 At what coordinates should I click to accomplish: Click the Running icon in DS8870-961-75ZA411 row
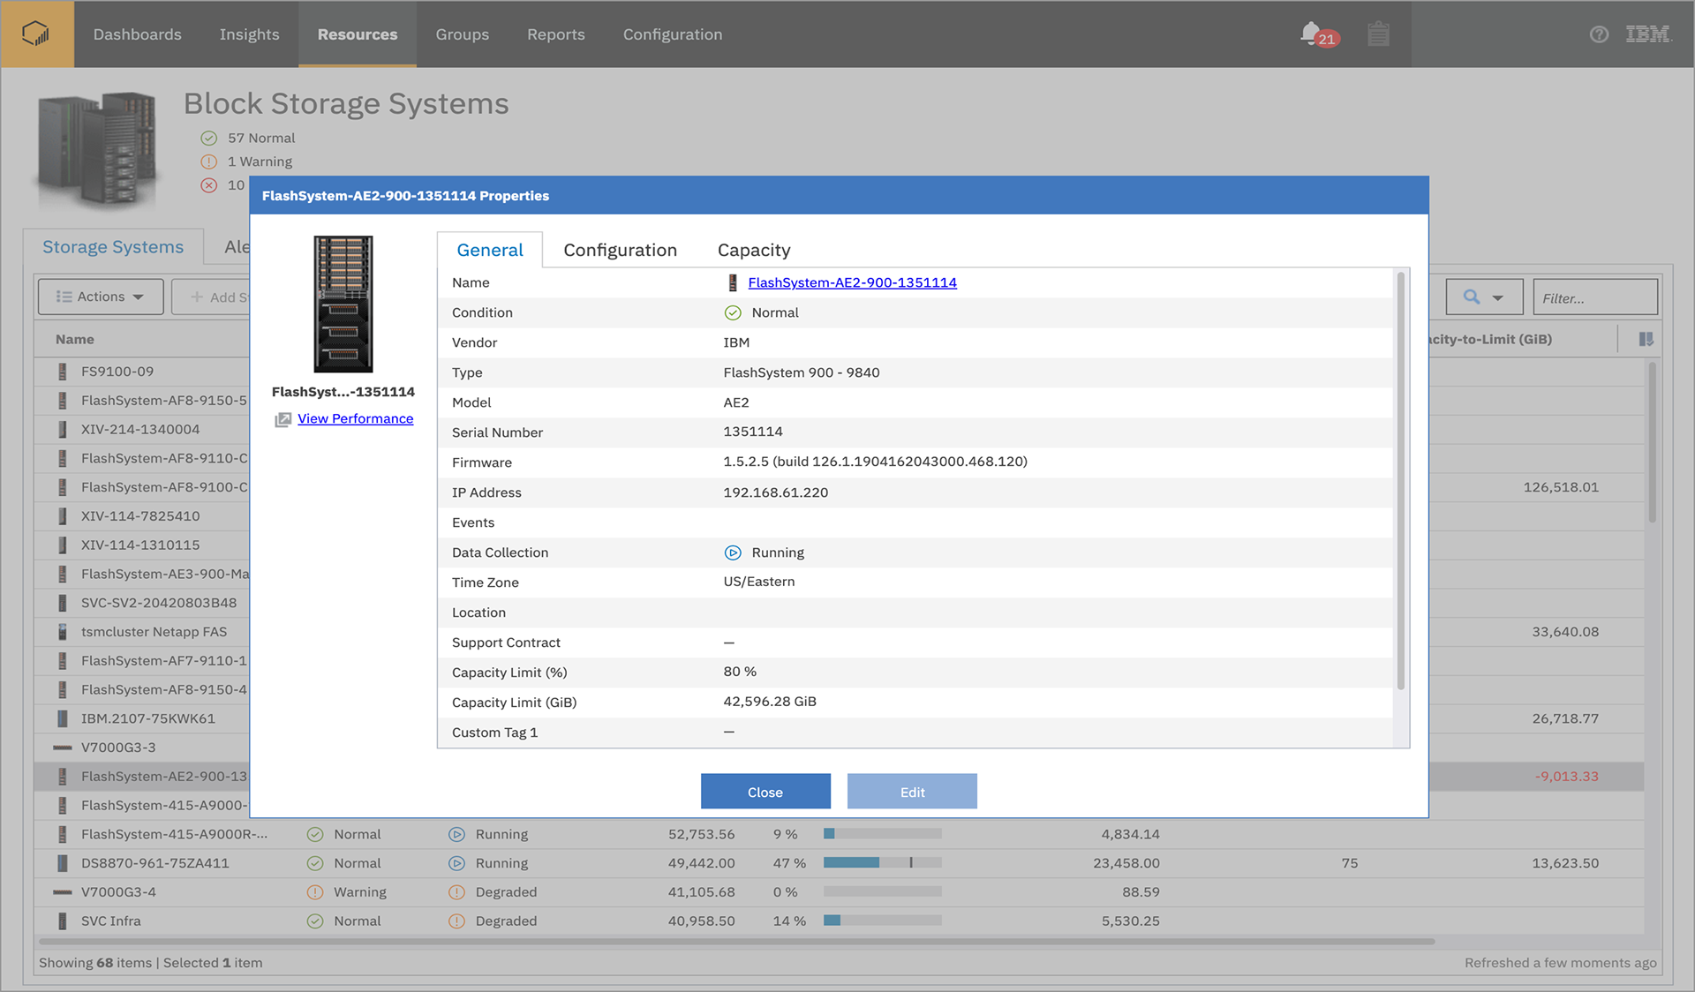click(456, 863)
